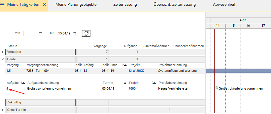Click Grobstrukturierung vornehmen in task table
The width and height of the screenshot is (271, 114).
click(x=49, y=88)
